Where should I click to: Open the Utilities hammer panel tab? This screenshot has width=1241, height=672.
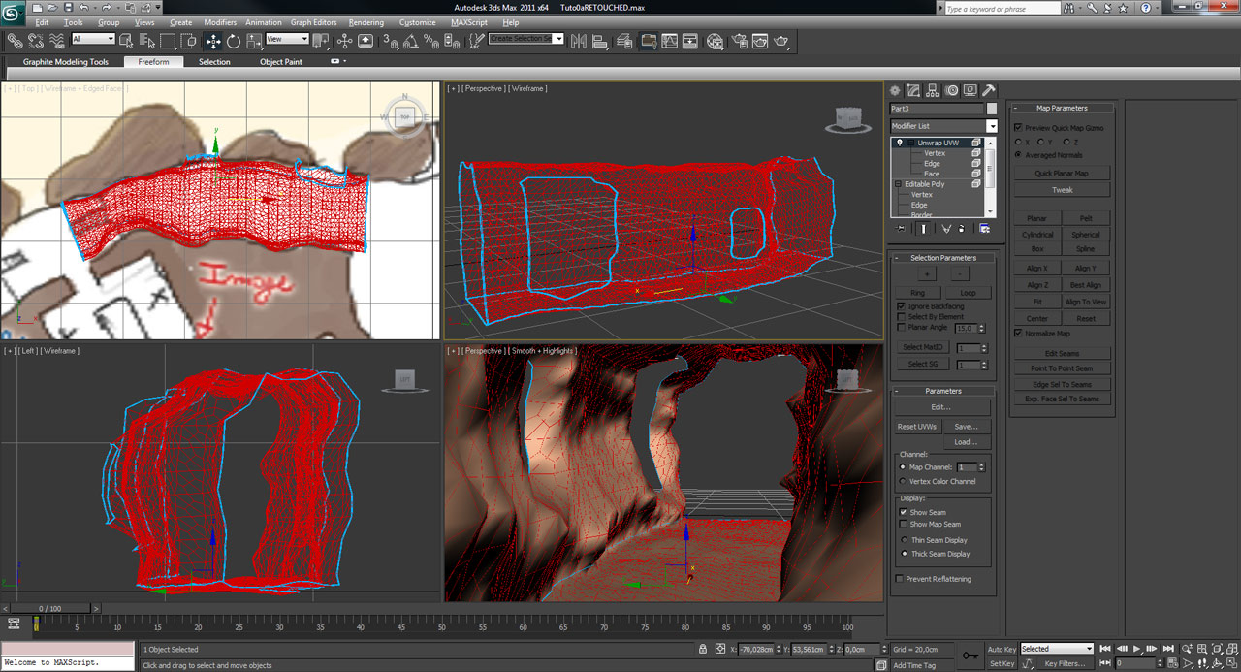pos(989,90)
